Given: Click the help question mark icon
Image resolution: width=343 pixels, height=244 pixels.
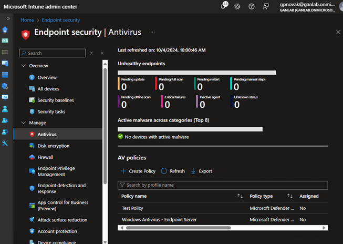Looking at the screenshot, I should click(x=252, y=6).
